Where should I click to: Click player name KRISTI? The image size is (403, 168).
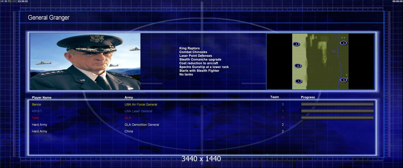(x=37, y=111)
